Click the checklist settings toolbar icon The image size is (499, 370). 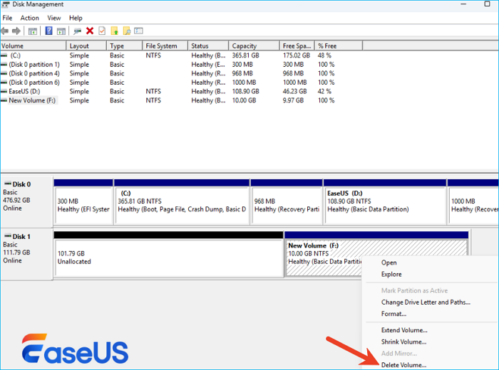pos(138,31)
